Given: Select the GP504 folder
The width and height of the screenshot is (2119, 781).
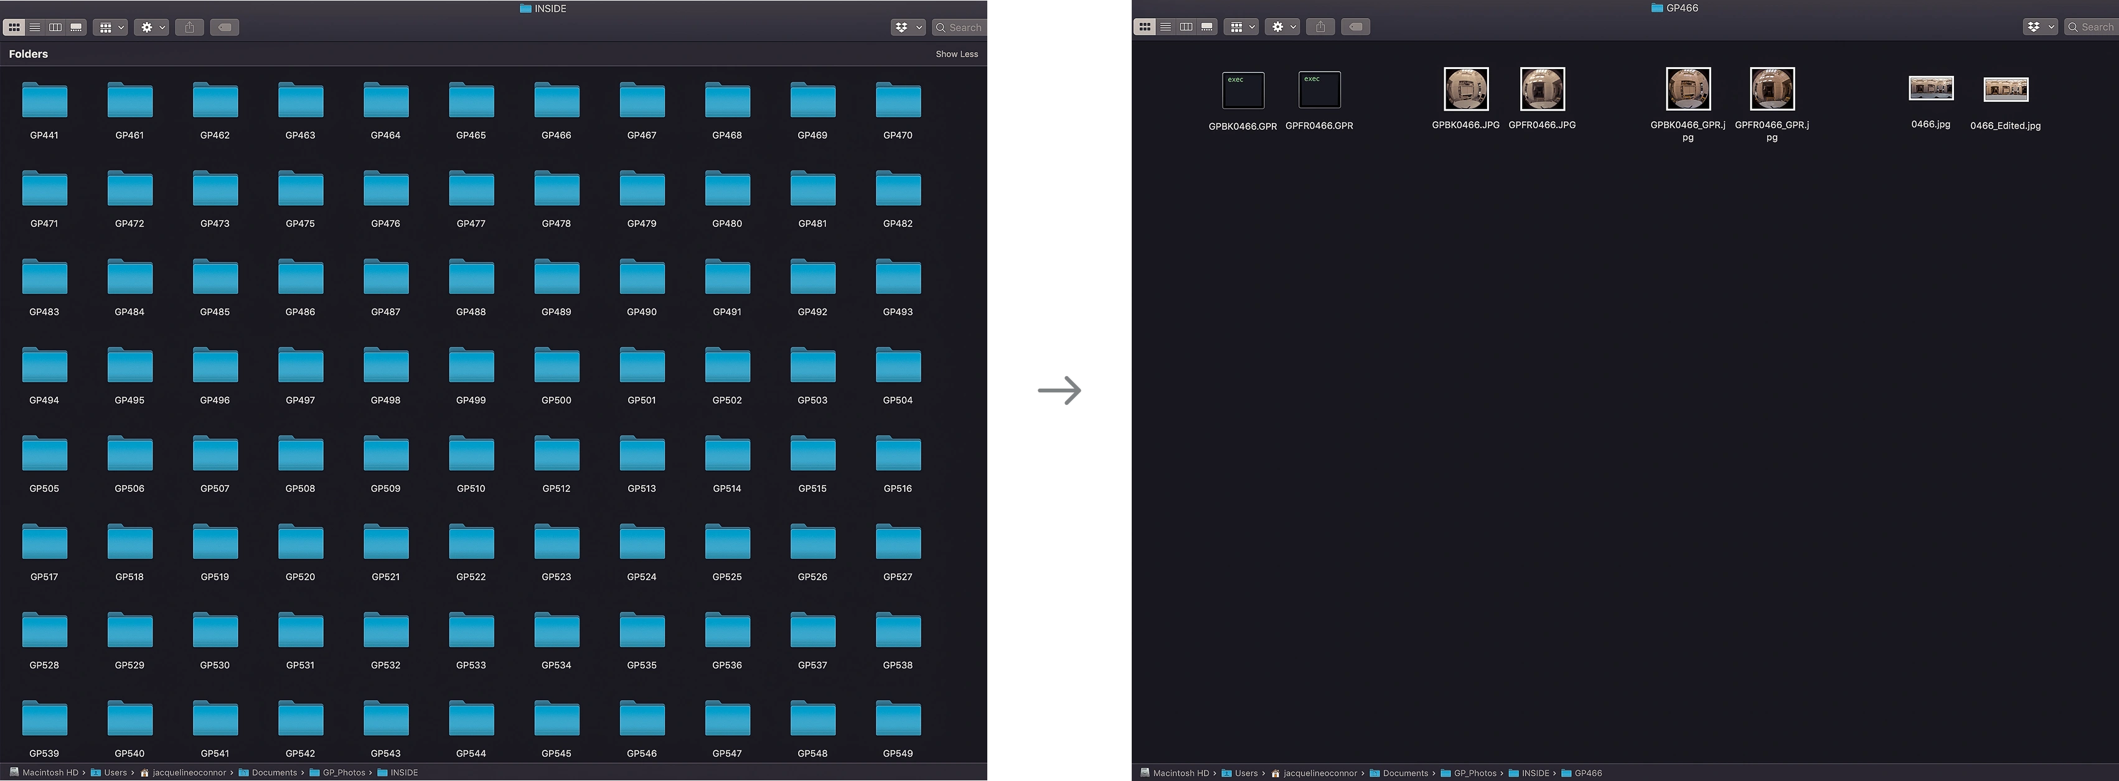Looking at the screenshot, I should pos(898,365).
